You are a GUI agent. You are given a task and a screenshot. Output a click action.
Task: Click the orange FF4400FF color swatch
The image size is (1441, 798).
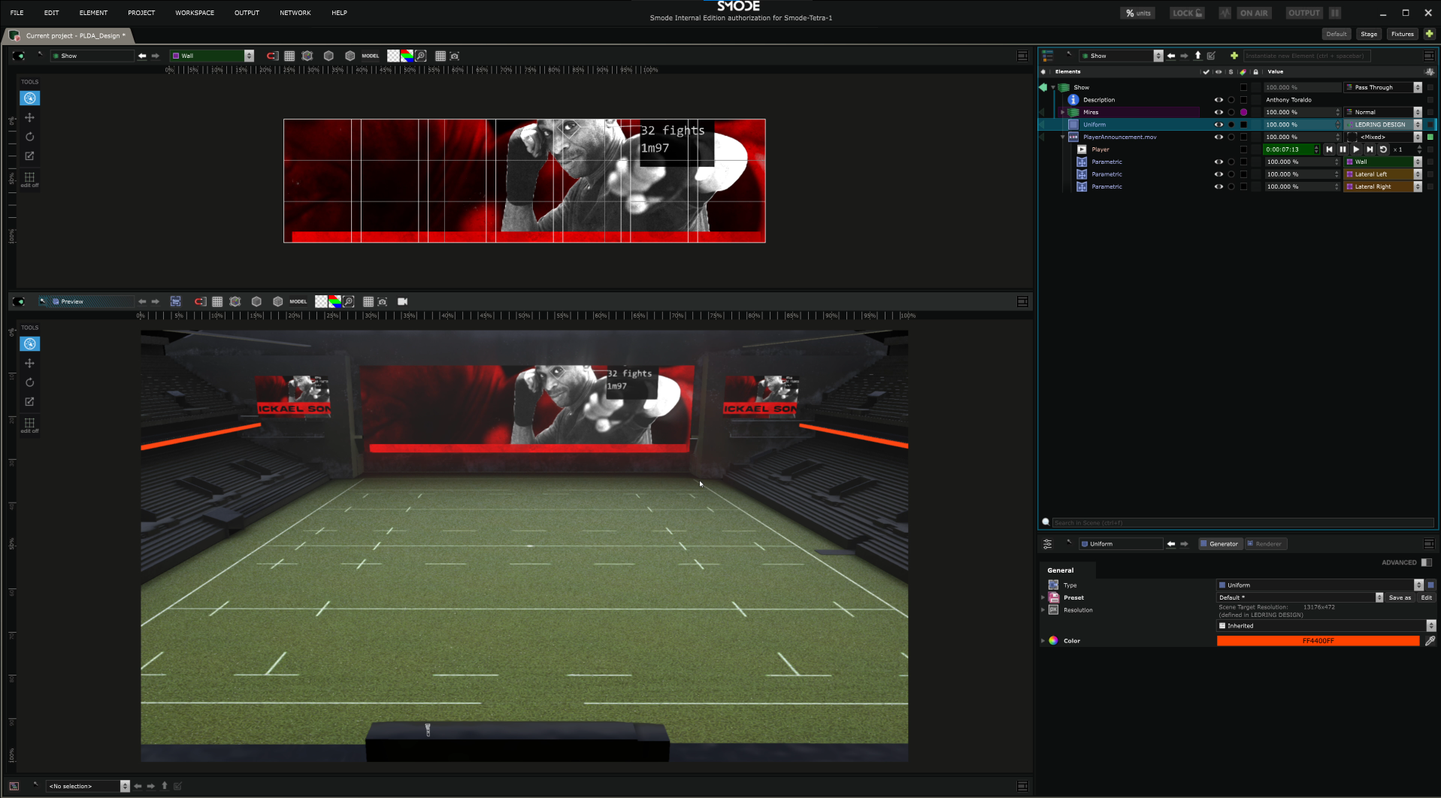[1317, 641]
